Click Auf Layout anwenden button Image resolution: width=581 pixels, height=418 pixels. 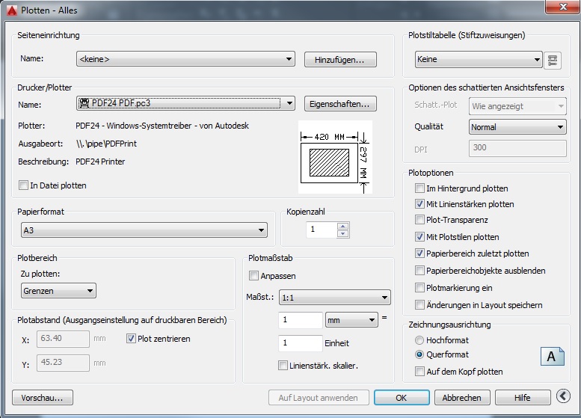(319, 398)
